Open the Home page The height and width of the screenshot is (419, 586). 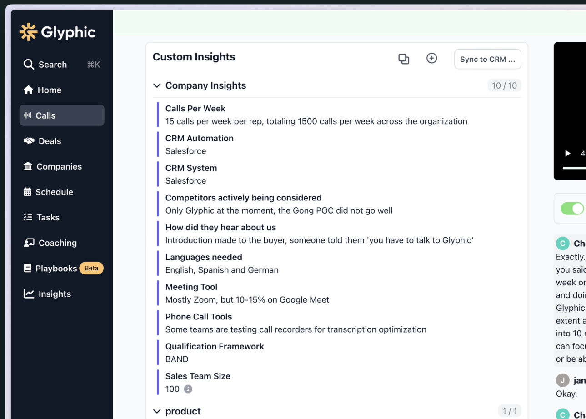coord(49,90)
